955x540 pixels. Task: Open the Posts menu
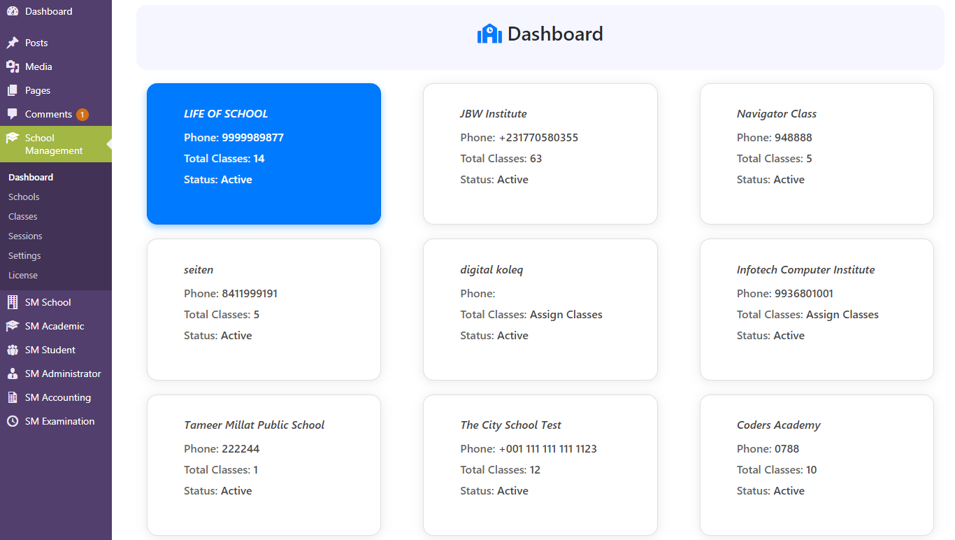click(56, 43)
